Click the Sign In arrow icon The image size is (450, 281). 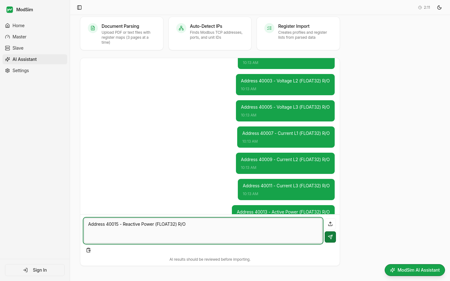point(25,270)
